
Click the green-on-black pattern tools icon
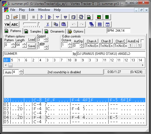pos(107,17)
